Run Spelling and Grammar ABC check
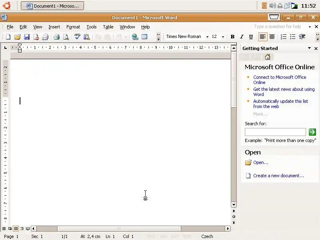 (x=77, y=36)
